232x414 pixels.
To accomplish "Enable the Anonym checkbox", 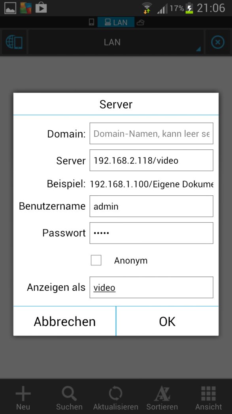I will tap(96, 260).
